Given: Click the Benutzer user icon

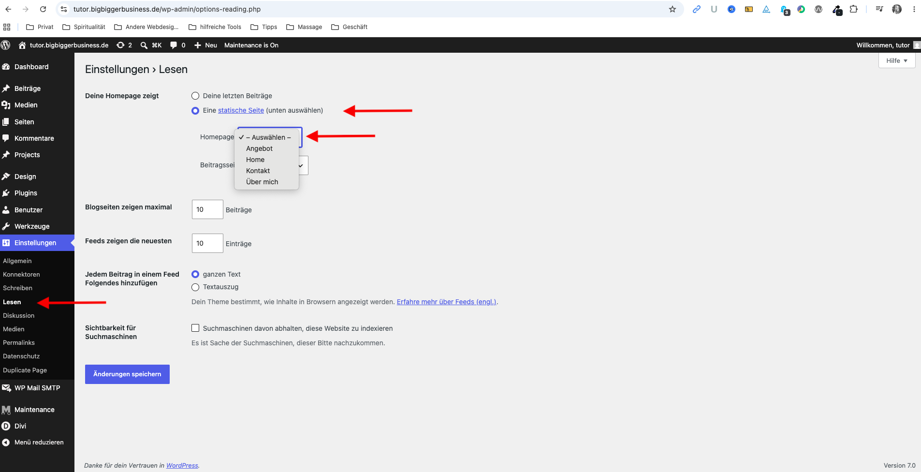Looking at the screenshot, I should (6, 210).
